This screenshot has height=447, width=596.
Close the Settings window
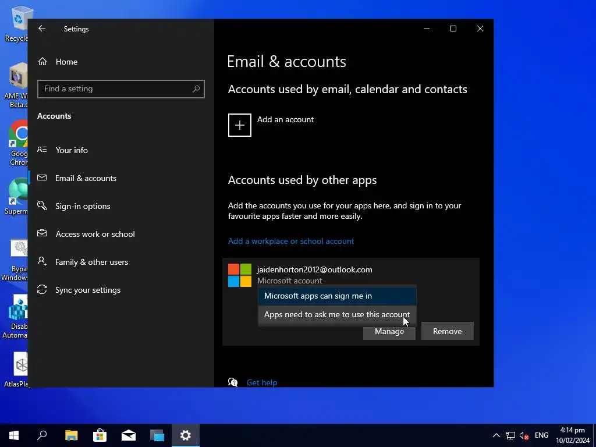point(480,29)
